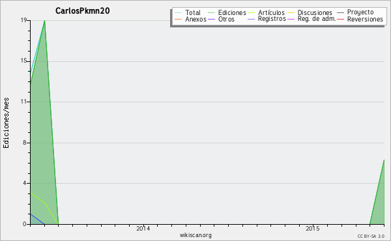Image resolution: width=391 pixels, height=241 pixels.
Task: Click the 11 y-axis value
Action: pos(23,102)
